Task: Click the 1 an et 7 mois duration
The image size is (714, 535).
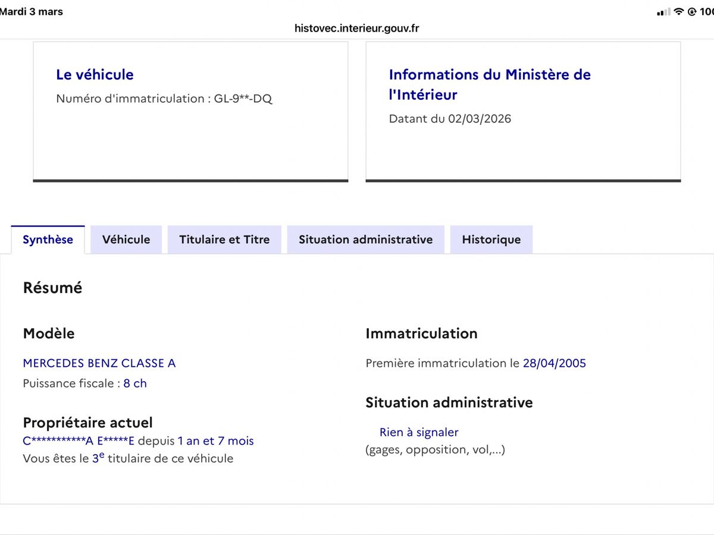Action: (x=215, y=441)
